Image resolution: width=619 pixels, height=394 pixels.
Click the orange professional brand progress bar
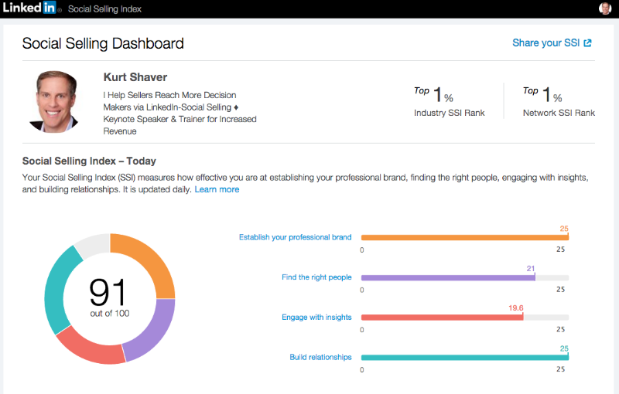point(465,238)
